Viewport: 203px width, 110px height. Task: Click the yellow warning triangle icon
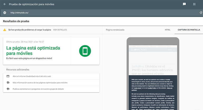(x=5, y=30)
